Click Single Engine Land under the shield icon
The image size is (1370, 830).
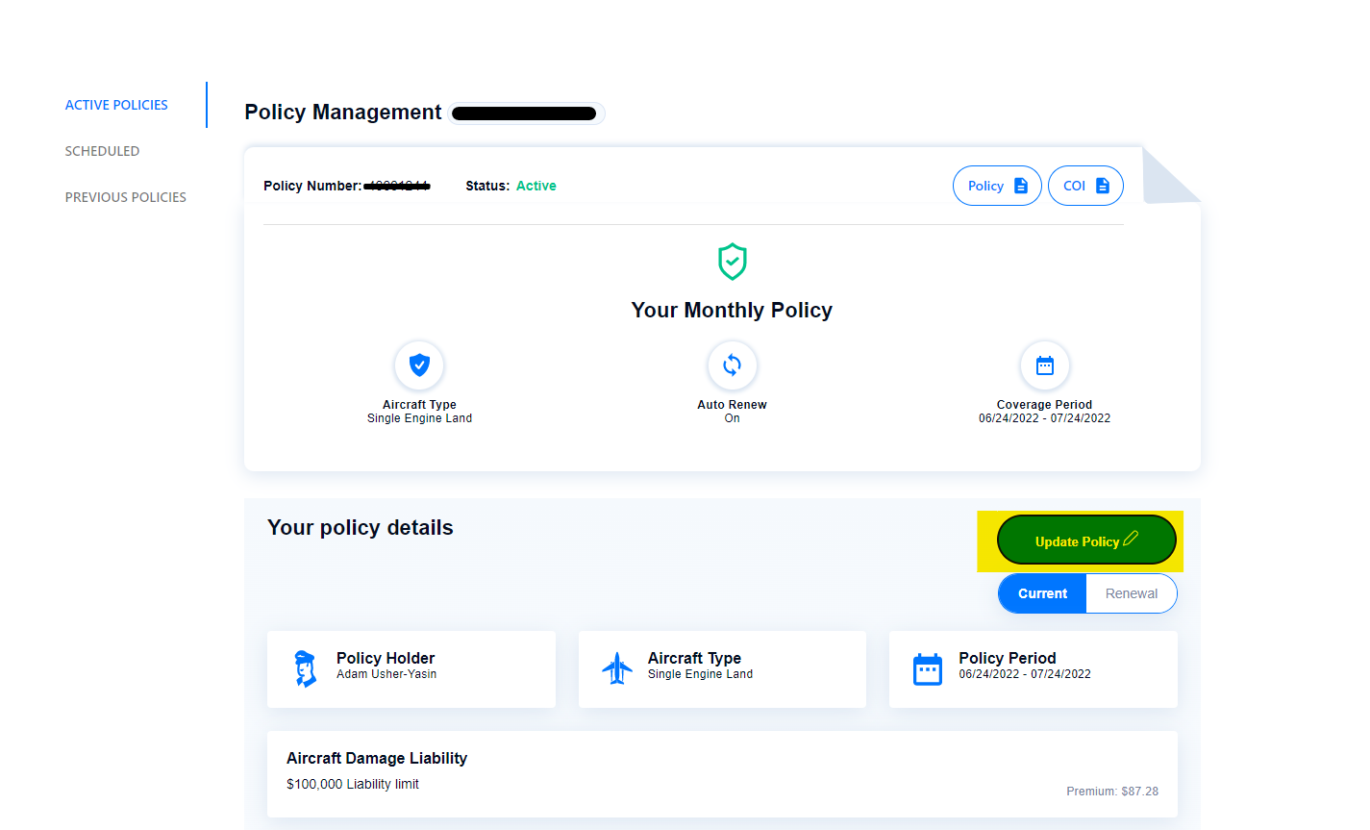point(419,418)
